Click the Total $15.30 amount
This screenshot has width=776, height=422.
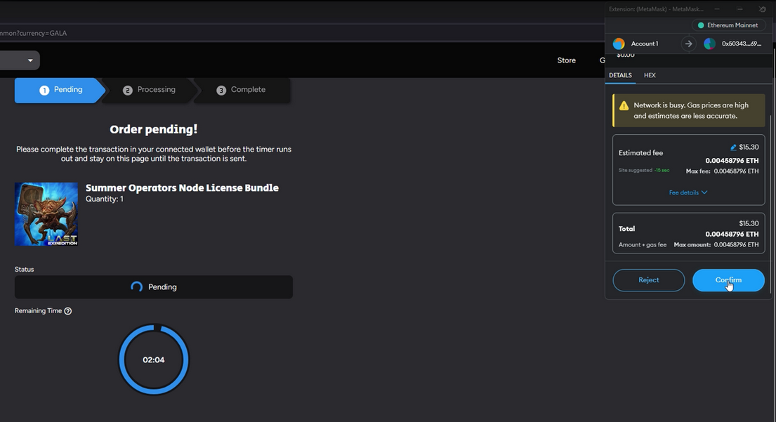point(749,223)
